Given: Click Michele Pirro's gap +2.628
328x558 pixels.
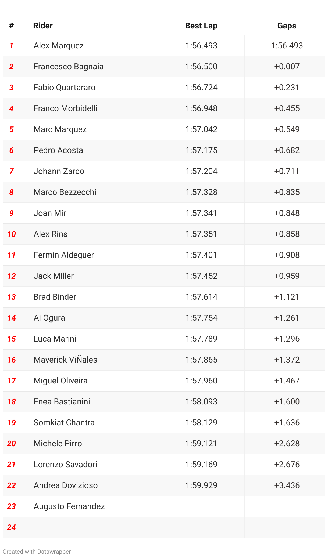Looking at the screenshot, I should tap(287, 444).
